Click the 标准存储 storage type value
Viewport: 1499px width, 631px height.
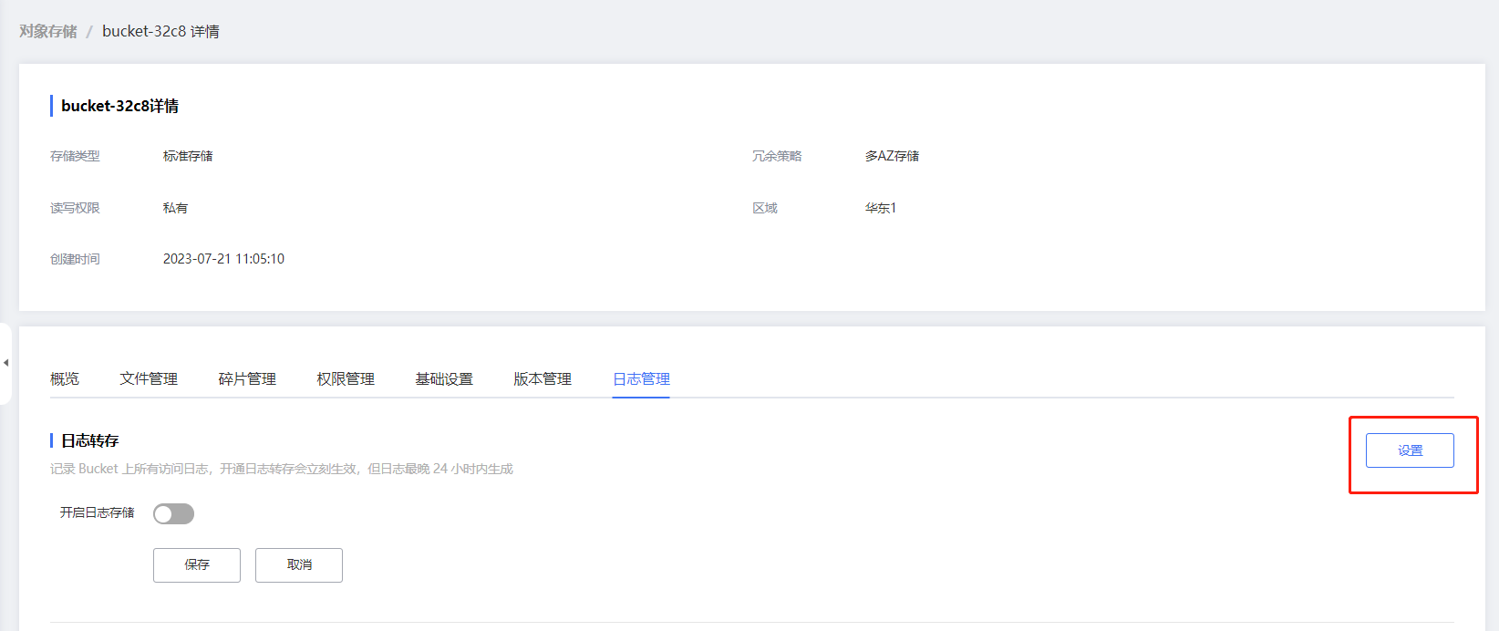click(188, 157)
